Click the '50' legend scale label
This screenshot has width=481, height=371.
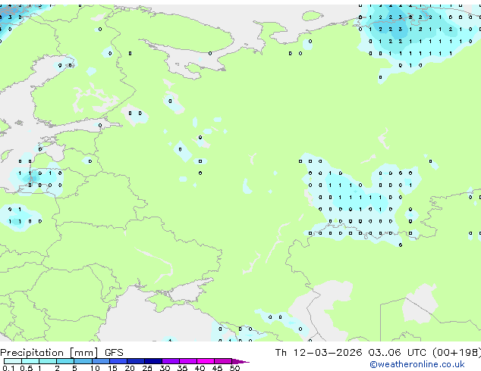[234, 368]
